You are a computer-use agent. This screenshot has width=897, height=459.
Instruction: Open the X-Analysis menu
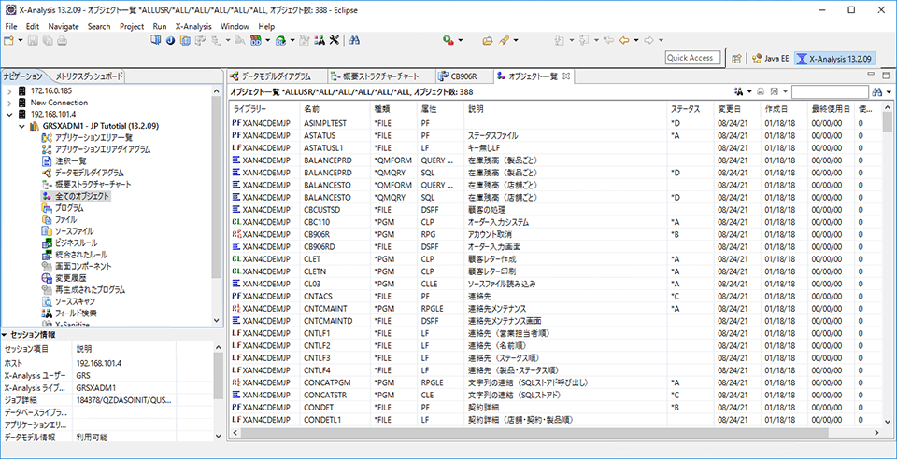pos(193,26)
